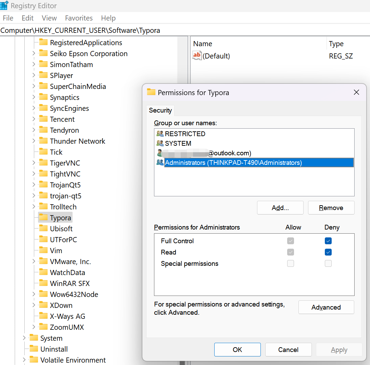370x365 pixels.
Task: Expand the SimonTatham key
Action: [34, 64]
